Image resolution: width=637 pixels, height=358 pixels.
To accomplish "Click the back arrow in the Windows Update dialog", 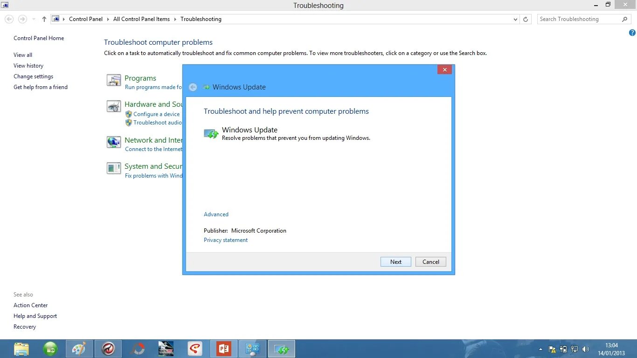I will [x=193, y=87].
